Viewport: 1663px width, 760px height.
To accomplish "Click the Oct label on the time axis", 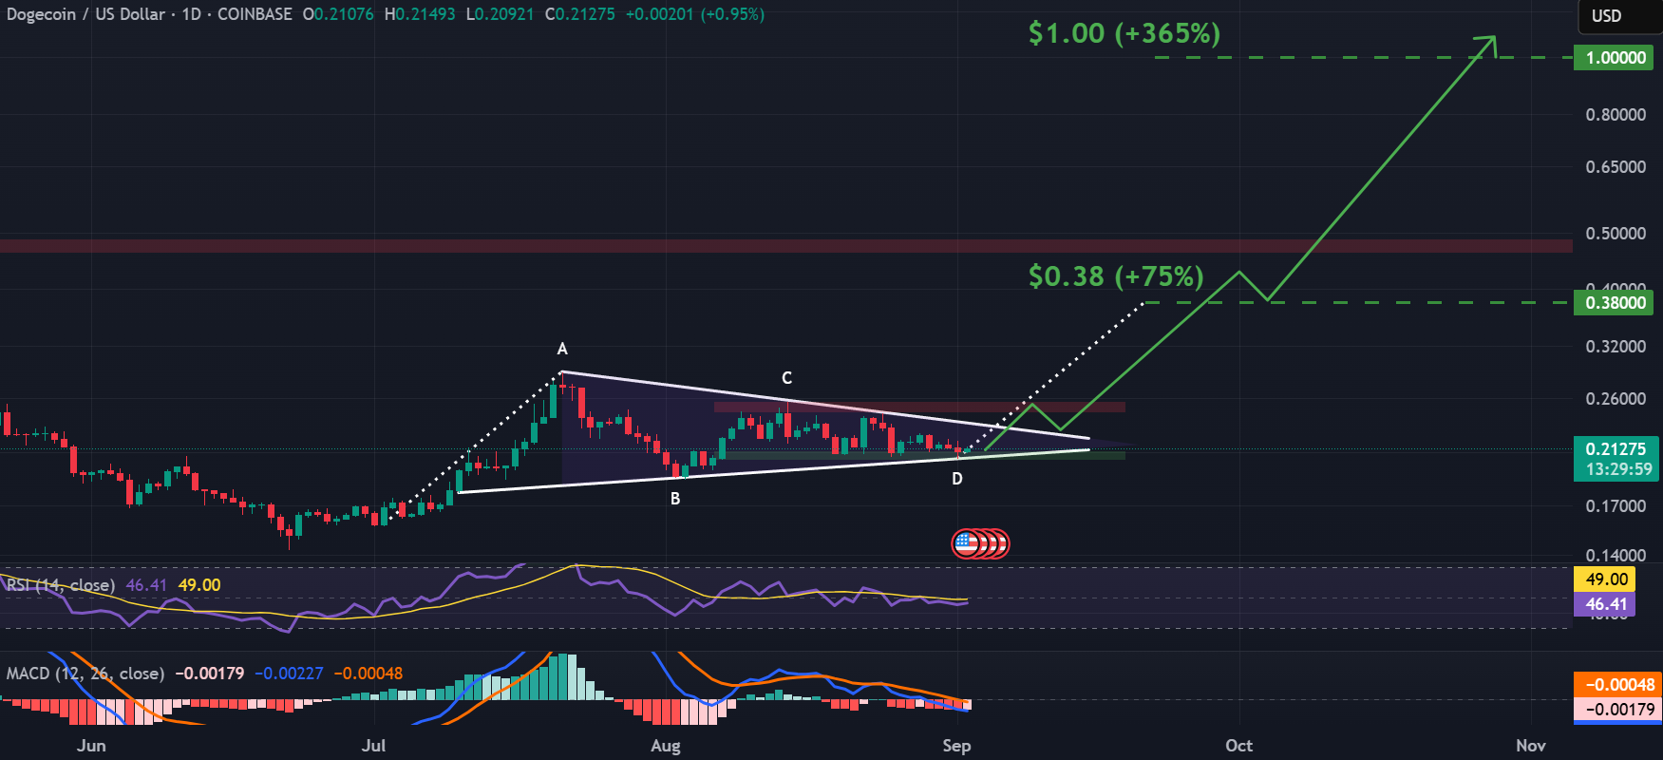I will click(1238, 746).
